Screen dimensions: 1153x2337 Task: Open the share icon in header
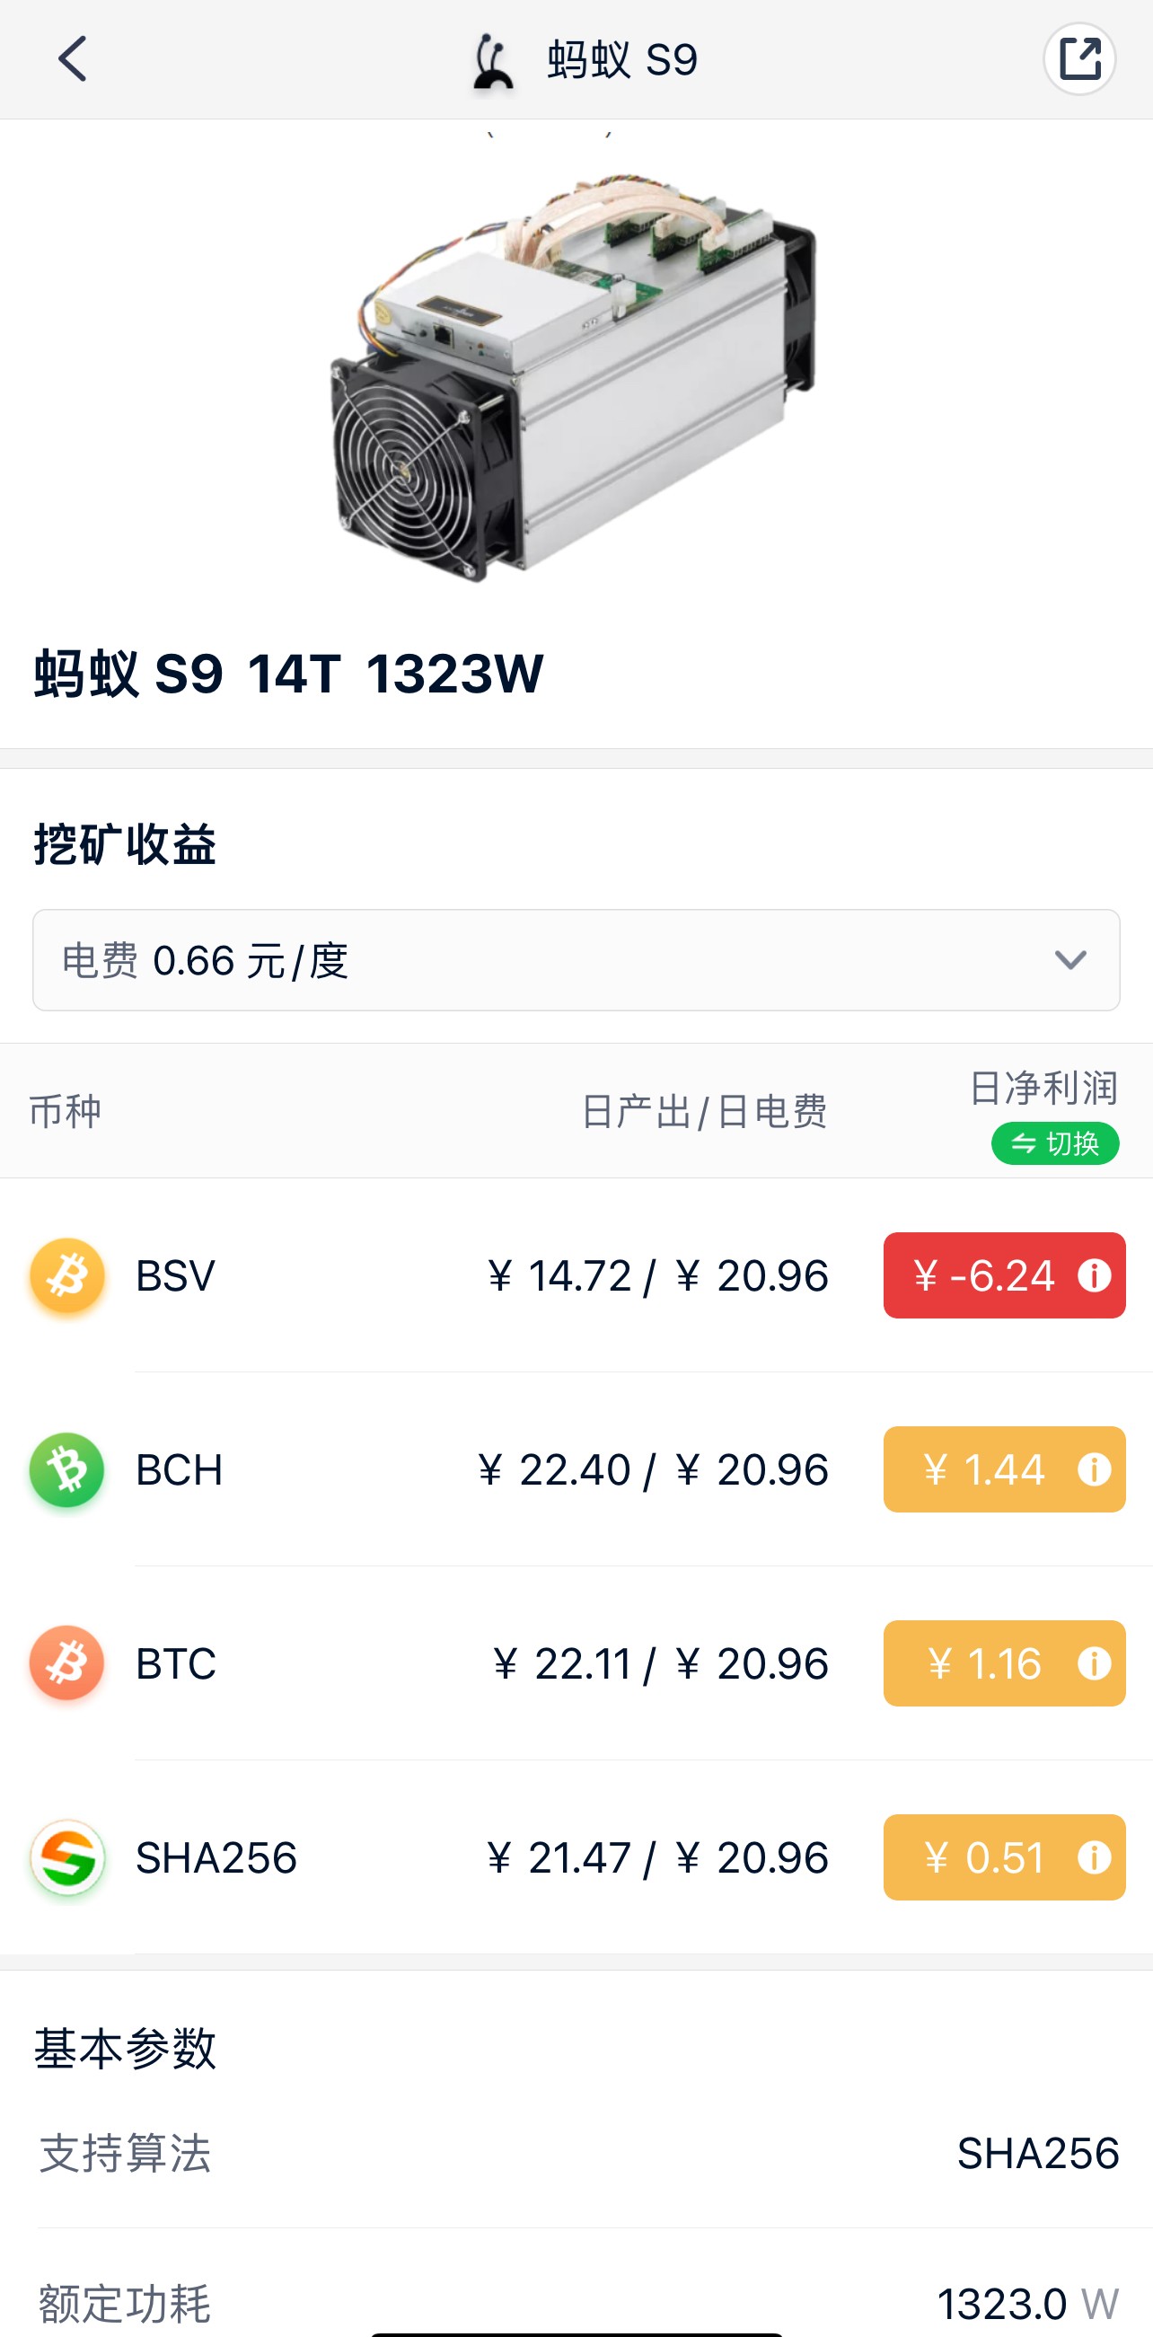1078,59
